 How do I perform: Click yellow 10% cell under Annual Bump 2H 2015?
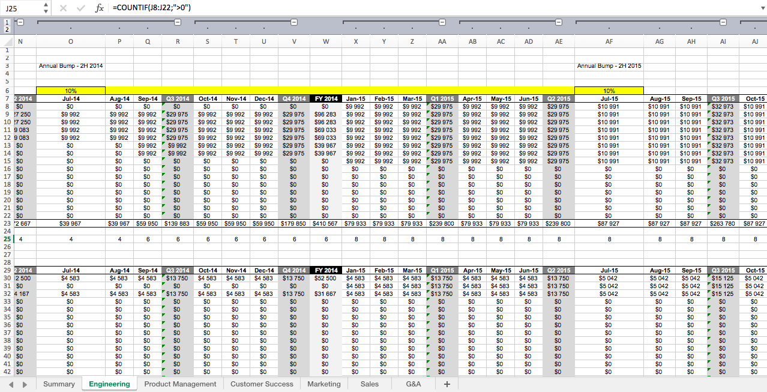[609, 91]
